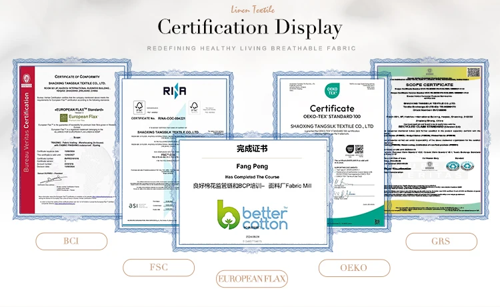Image resolution: width=500 pixels, height=307 pixels.
Task: Click the green OEKO-TEX round logo
Action: point(332,91)
